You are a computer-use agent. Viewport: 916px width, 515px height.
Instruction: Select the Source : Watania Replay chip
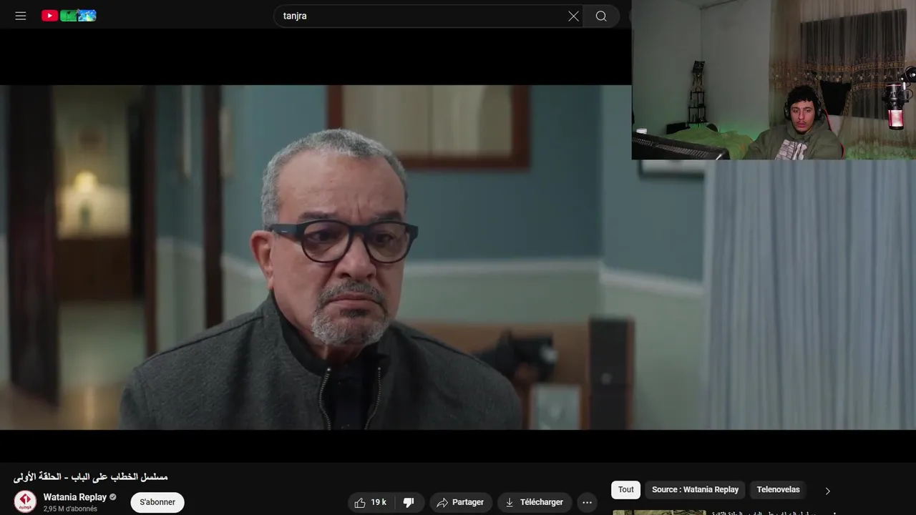(695, 490)
